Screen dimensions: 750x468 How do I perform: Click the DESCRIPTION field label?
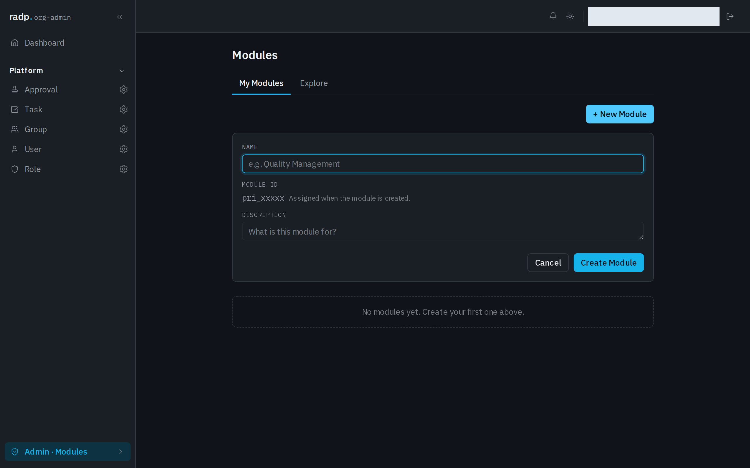264,215
